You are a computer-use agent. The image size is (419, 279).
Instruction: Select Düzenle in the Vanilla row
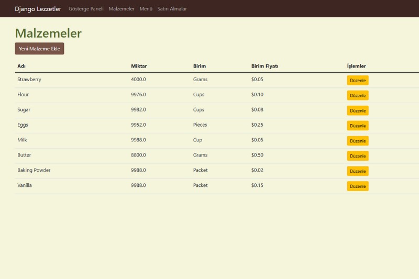357,186
